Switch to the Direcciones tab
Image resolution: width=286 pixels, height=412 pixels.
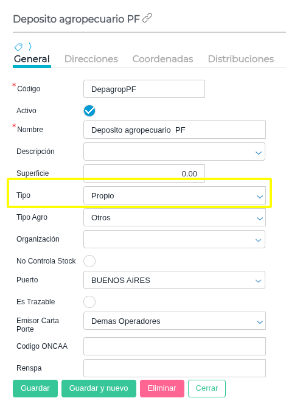pyautogui.click(x=91, y=59)
